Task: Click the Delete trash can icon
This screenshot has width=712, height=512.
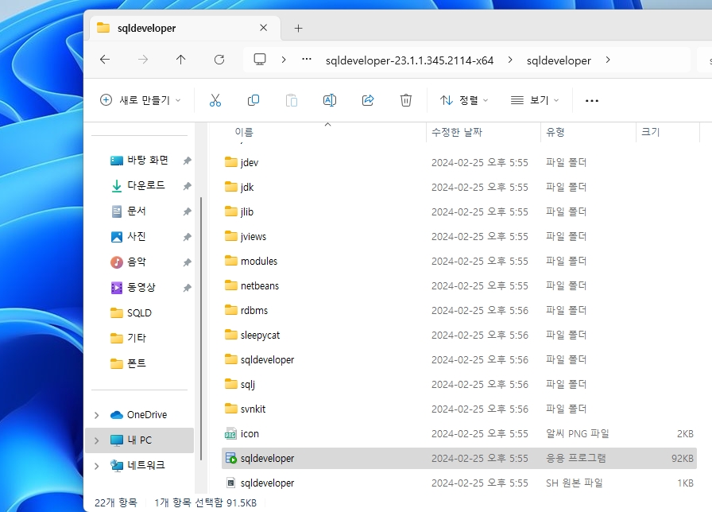Action: tap(406, 100)
